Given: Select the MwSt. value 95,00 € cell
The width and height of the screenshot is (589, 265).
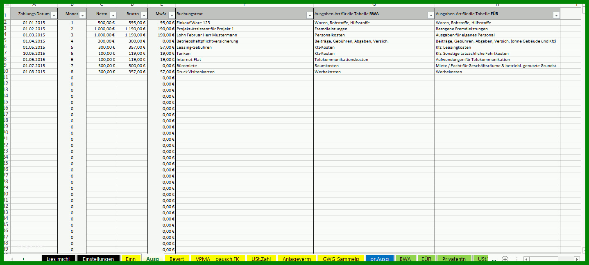Looking at the screenshot, I should [x=161, y=23].
